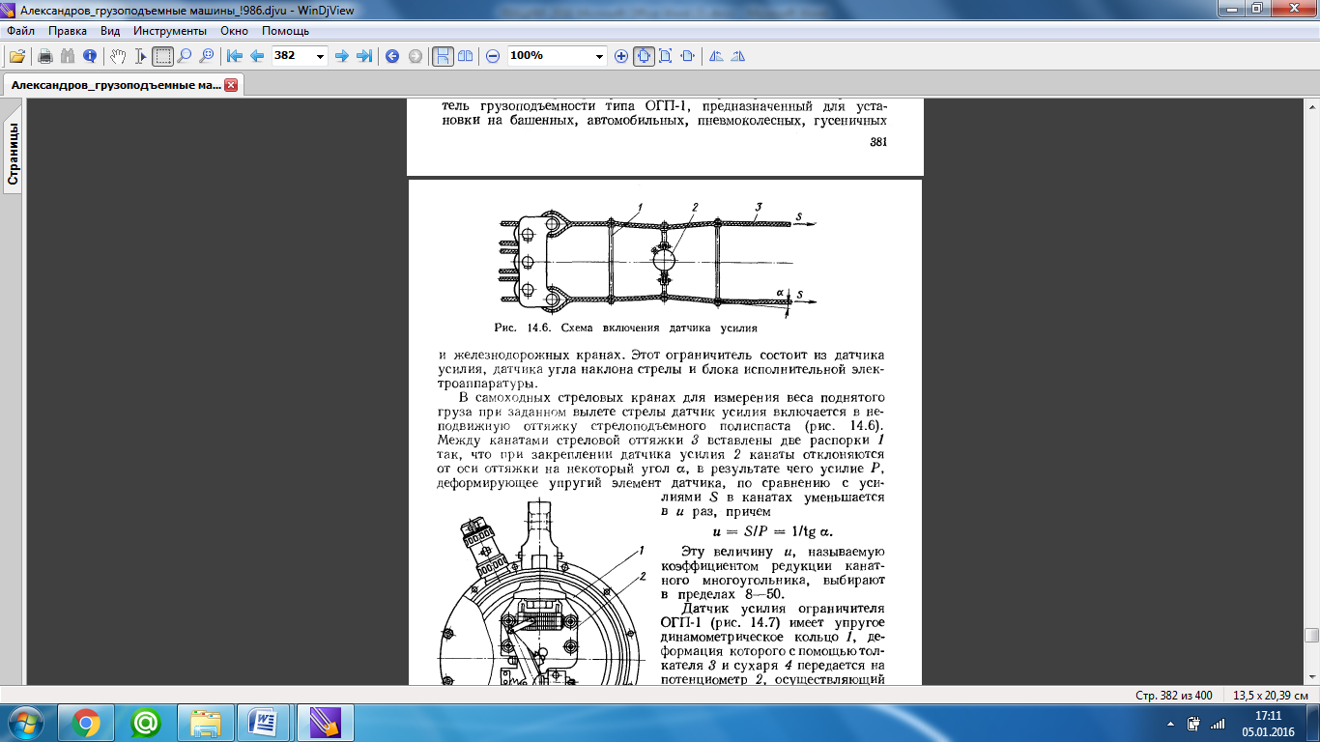Click the network signal tray icon
The height and width of the screenshot is (742, 1320).
pos(1218,723)
